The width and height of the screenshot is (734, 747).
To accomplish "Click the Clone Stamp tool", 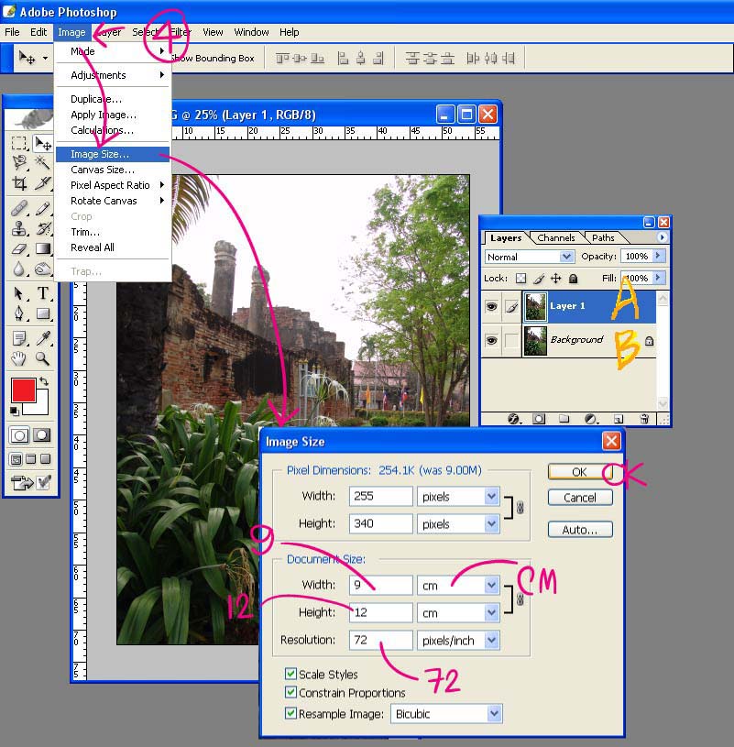I will pos(19,228).
